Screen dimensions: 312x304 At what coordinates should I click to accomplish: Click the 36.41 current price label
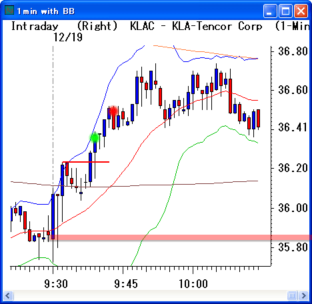293,127
